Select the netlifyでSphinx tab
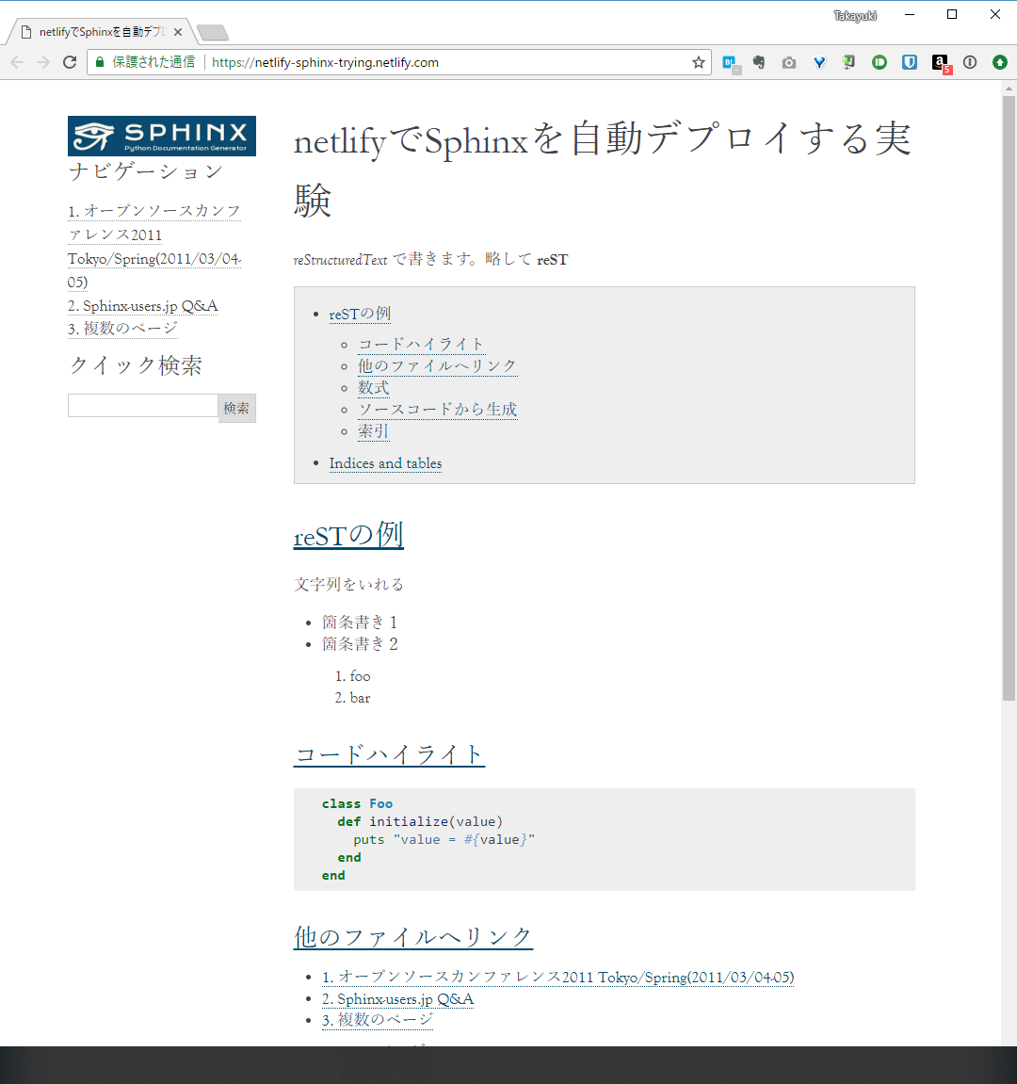This screenshot has height=1084, width=1017. pyautogui.click(x=102, y=32)
